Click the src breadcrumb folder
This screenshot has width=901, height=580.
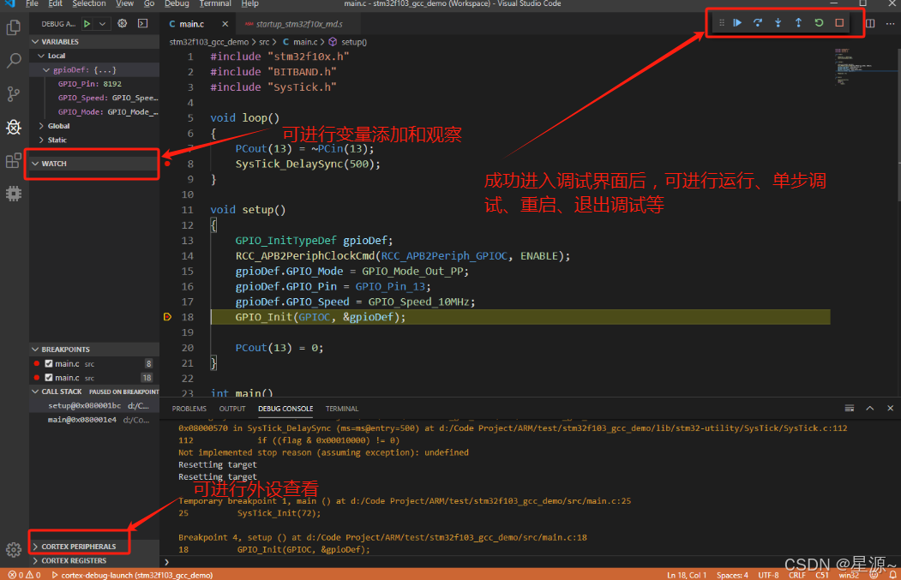click(x=264, y=42)
